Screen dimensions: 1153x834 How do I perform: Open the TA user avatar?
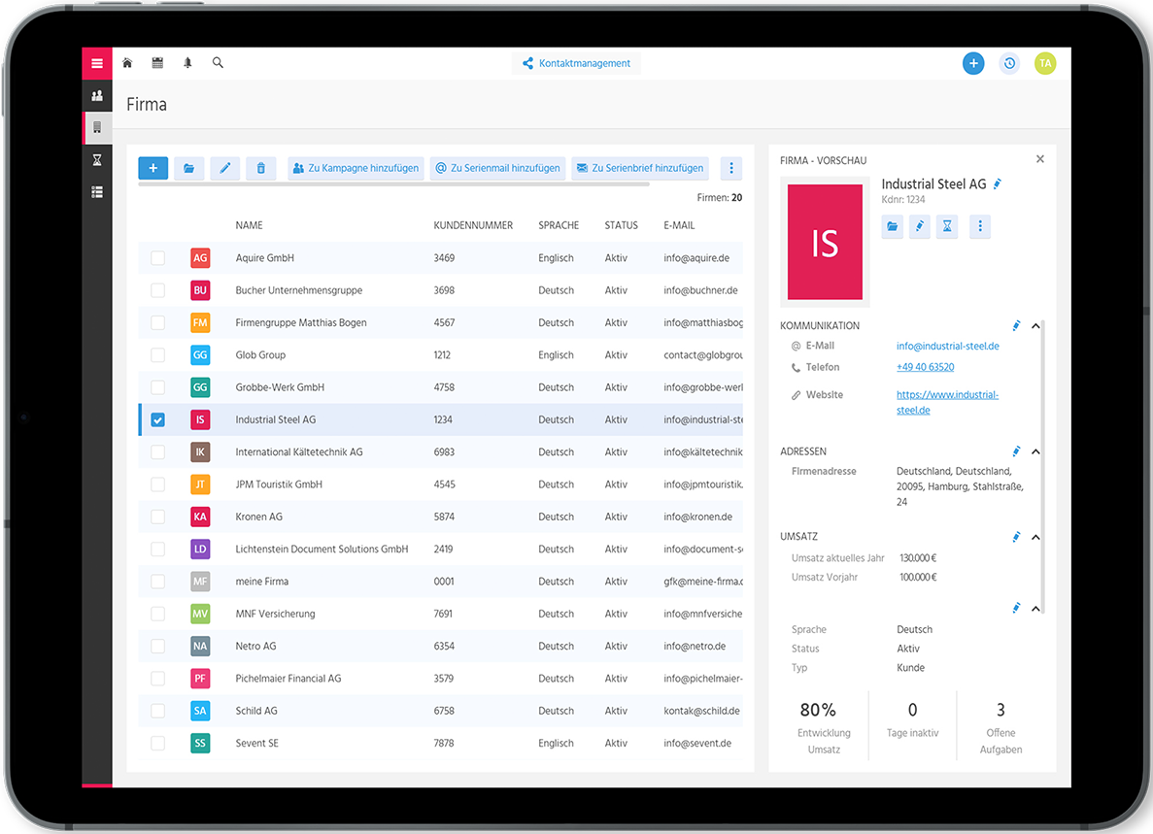pos(1045,63)
